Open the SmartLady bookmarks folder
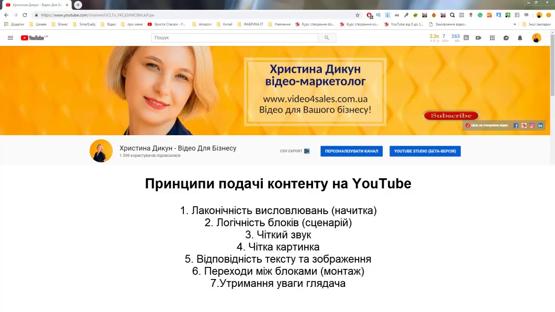Image resolution: width=555 pixels, height=312 pixels. point(84,24)
